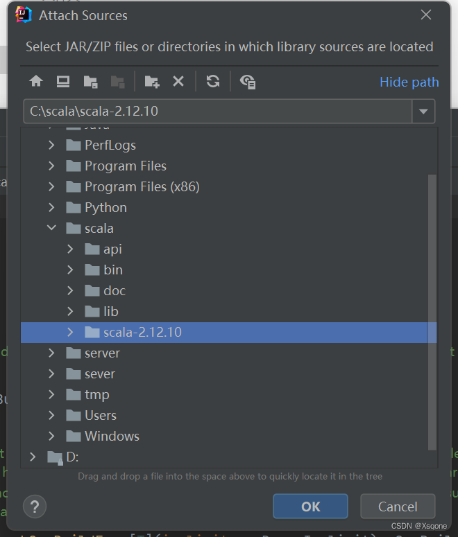Collapse the scala folder chevron

(x=51, y=228)
